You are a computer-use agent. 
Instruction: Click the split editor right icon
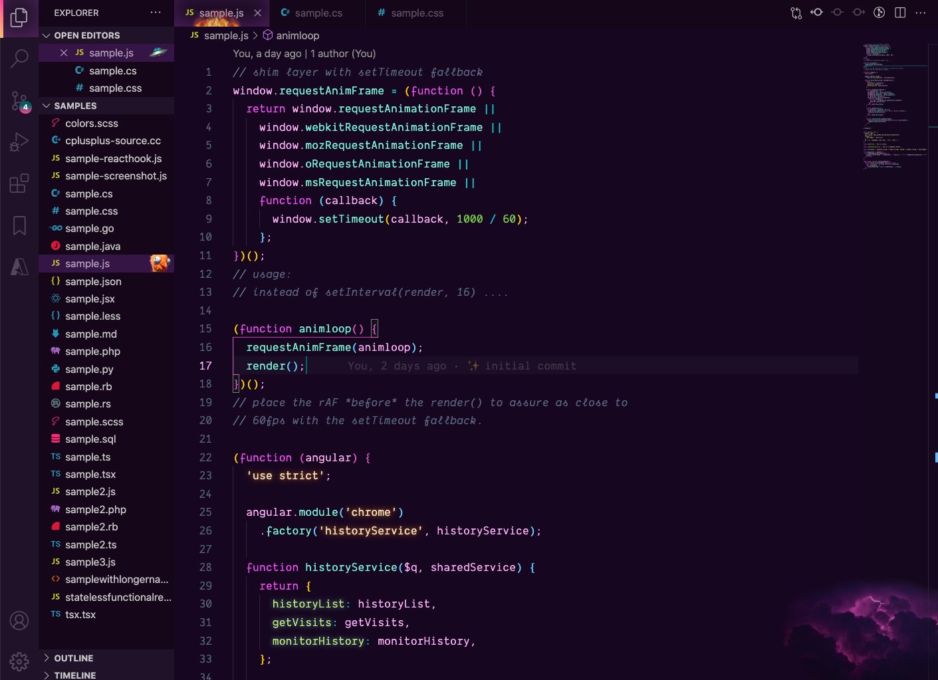(900, 13)
